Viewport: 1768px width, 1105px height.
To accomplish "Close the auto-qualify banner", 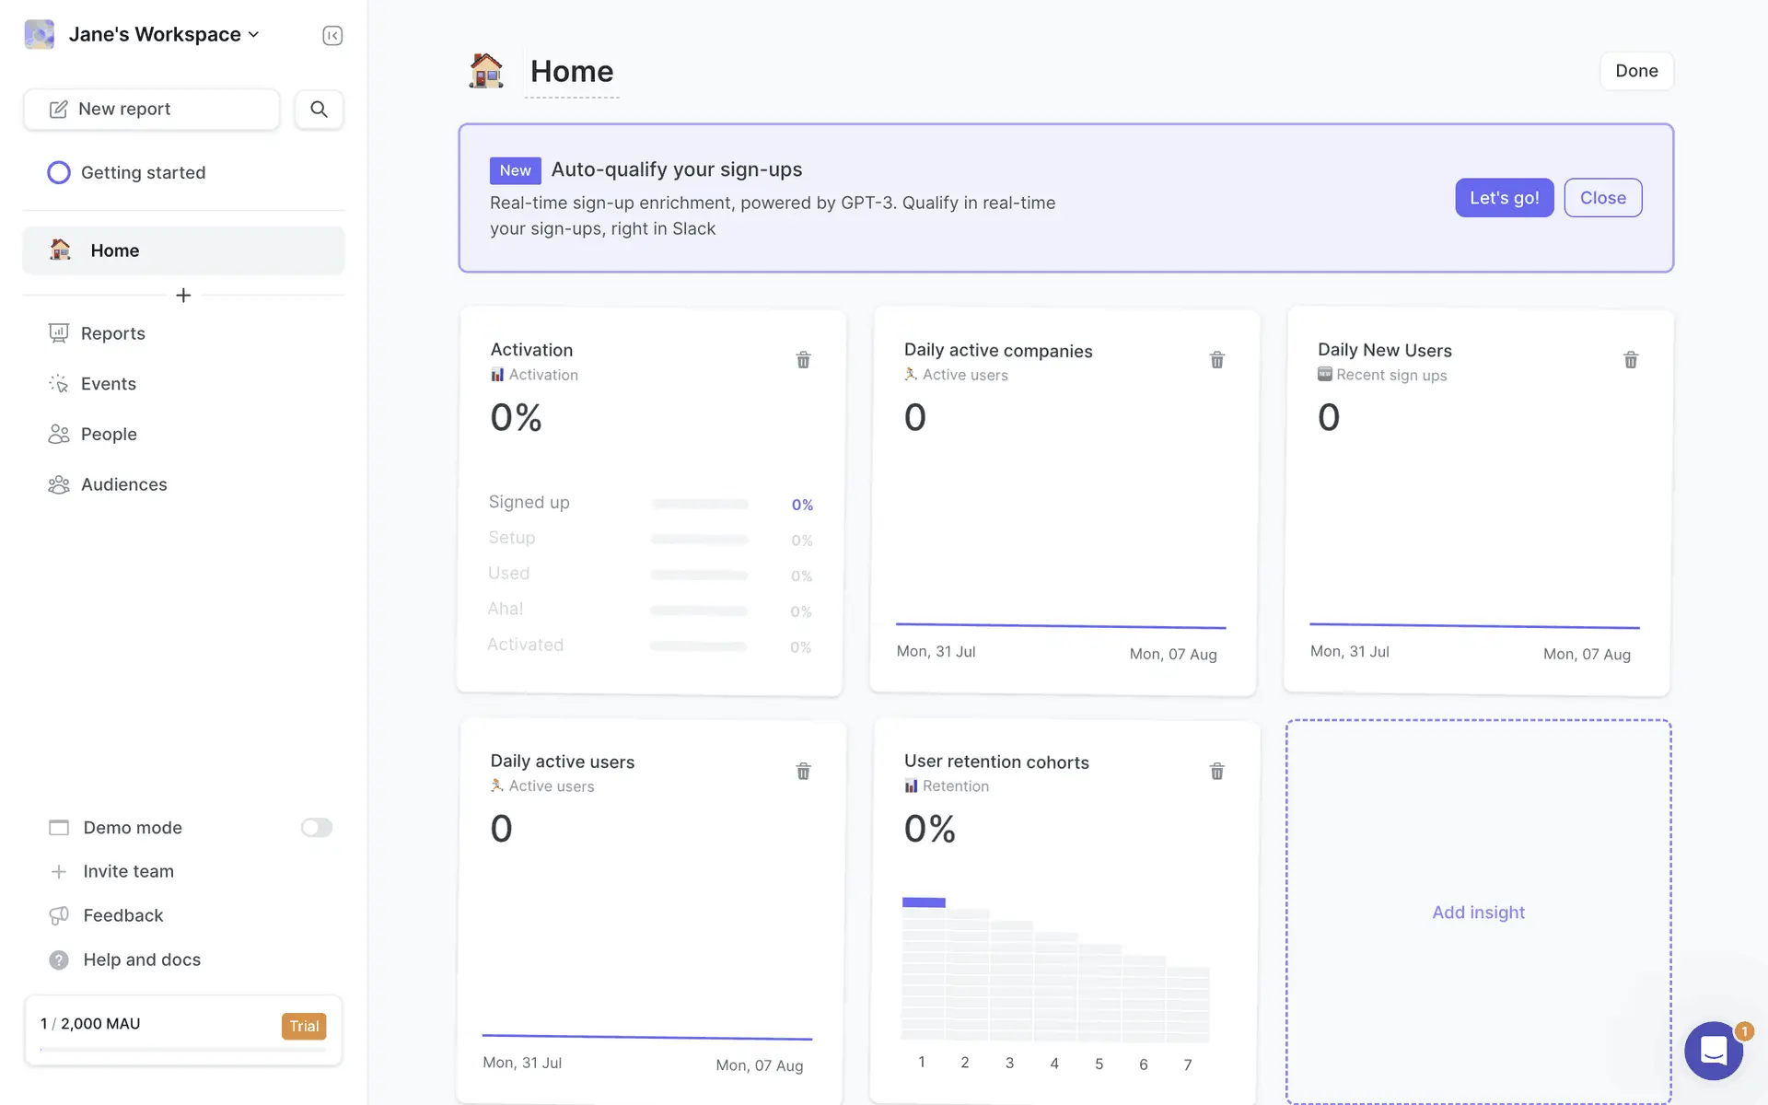I will pyautogui.click(x=1602, y=198).
